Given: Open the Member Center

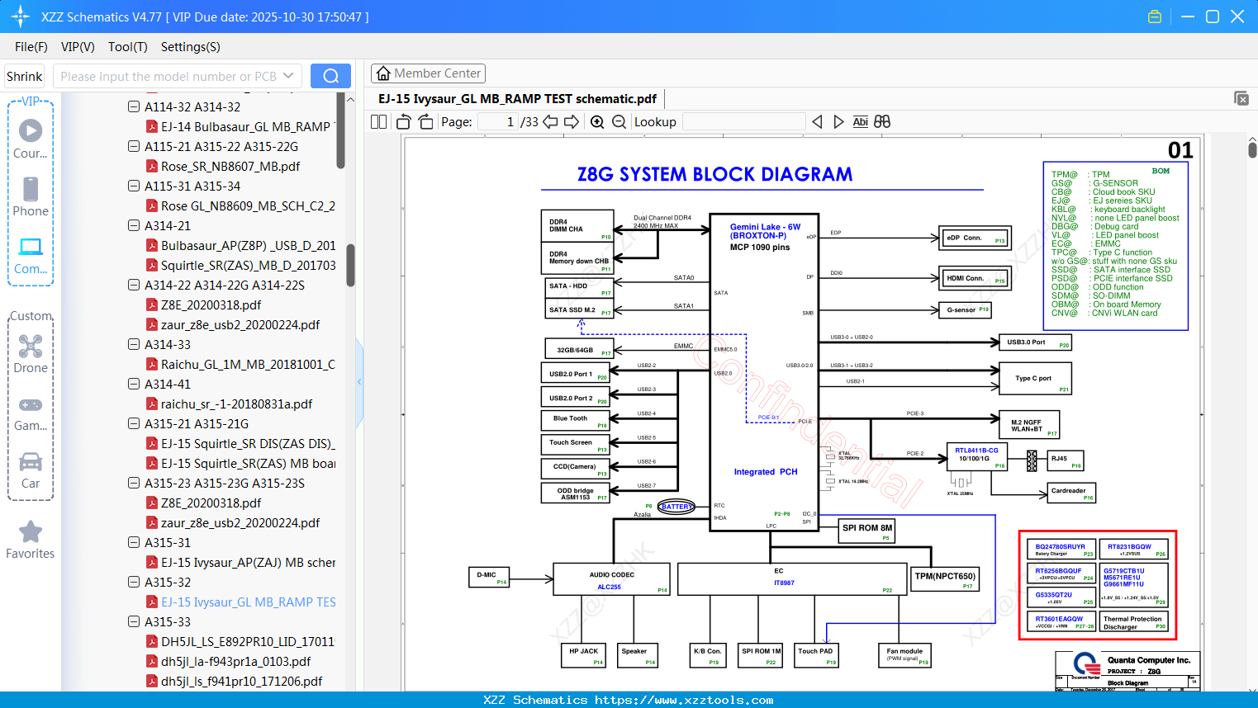Looking at the screenshot, I should (x=428, y=73).
